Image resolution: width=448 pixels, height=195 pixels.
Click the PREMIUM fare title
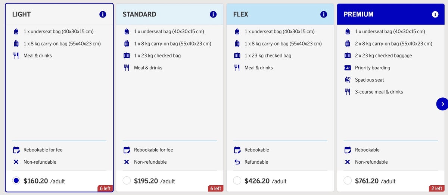[358, 15]
